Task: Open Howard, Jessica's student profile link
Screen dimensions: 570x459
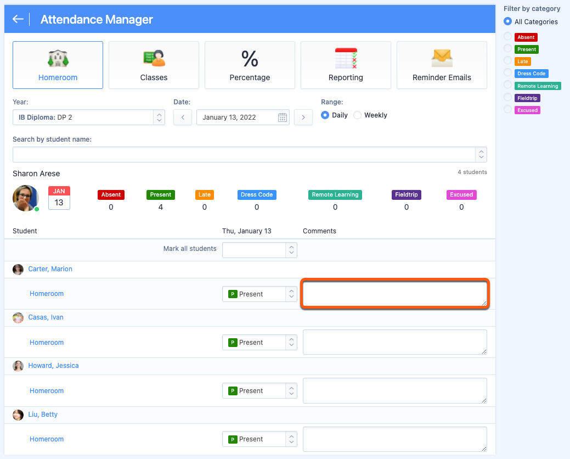Action: click(53, 366)
